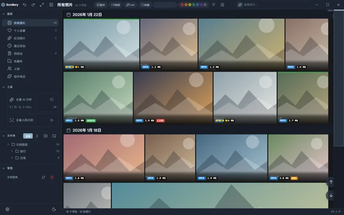
Task: Filter by the 图片 photos chip
Action: pyautogui.click(x=101, y=5)
